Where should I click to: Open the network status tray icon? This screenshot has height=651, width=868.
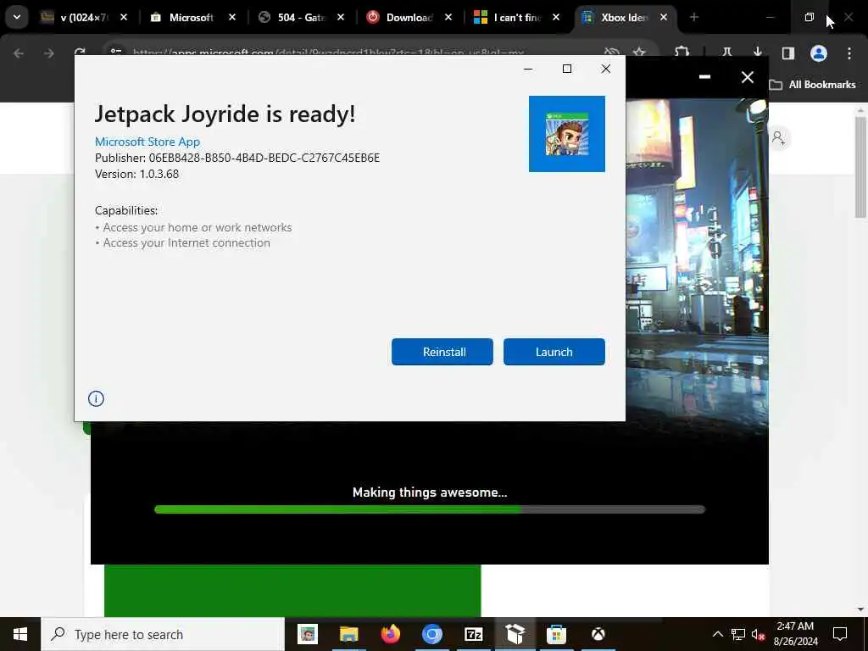click(738, 634)
